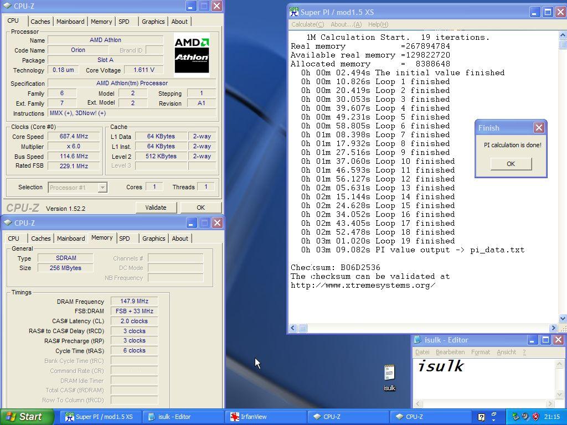Click the Checksum line B06D2536
The height and width of the screenshot is (425, 567).
[x=335, y=267]
